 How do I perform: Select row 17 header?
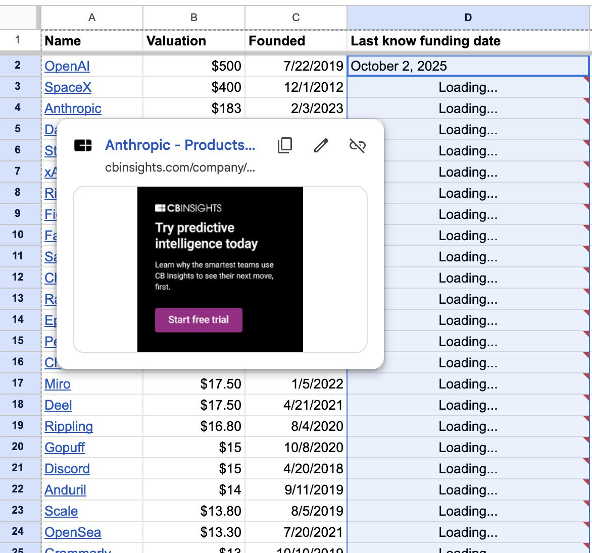tap(18, 383)
